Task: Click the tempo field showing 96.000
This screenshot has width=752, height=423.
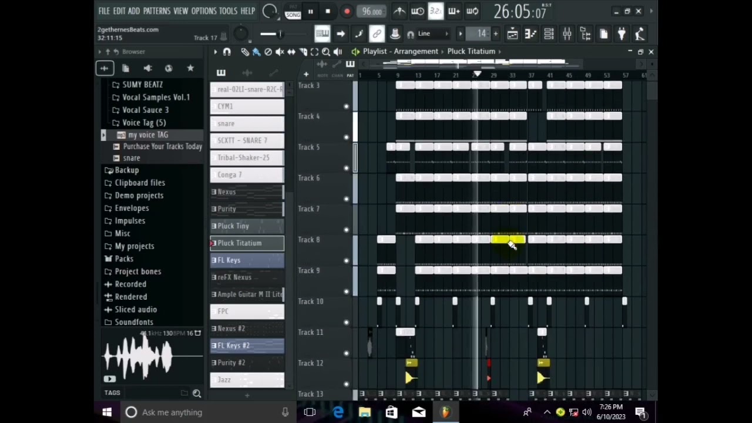Action: click(x=372, y=12)
